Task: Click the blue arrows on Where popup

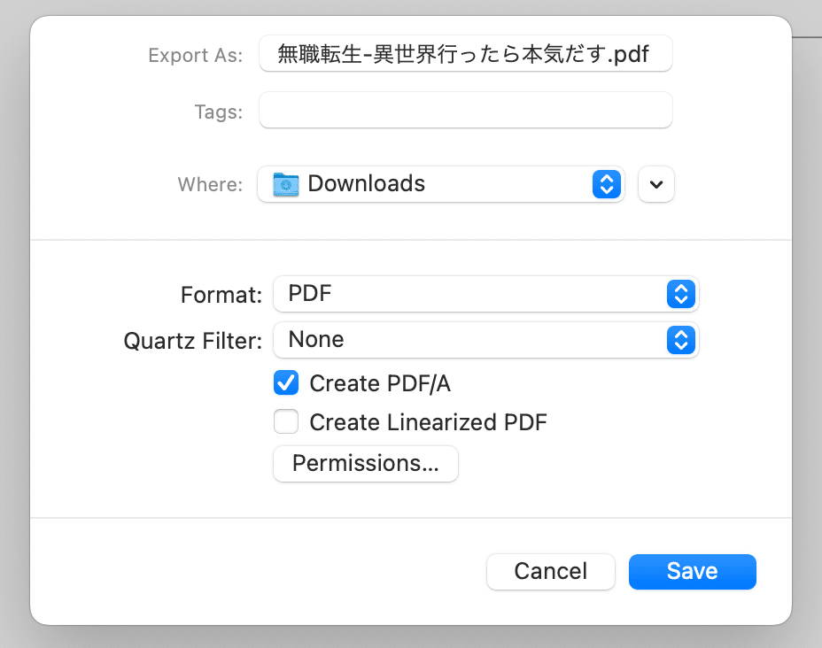Action: 607,184
